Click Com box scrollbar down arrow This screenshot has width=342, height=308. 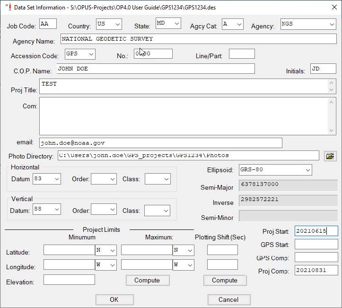(331, 131)
